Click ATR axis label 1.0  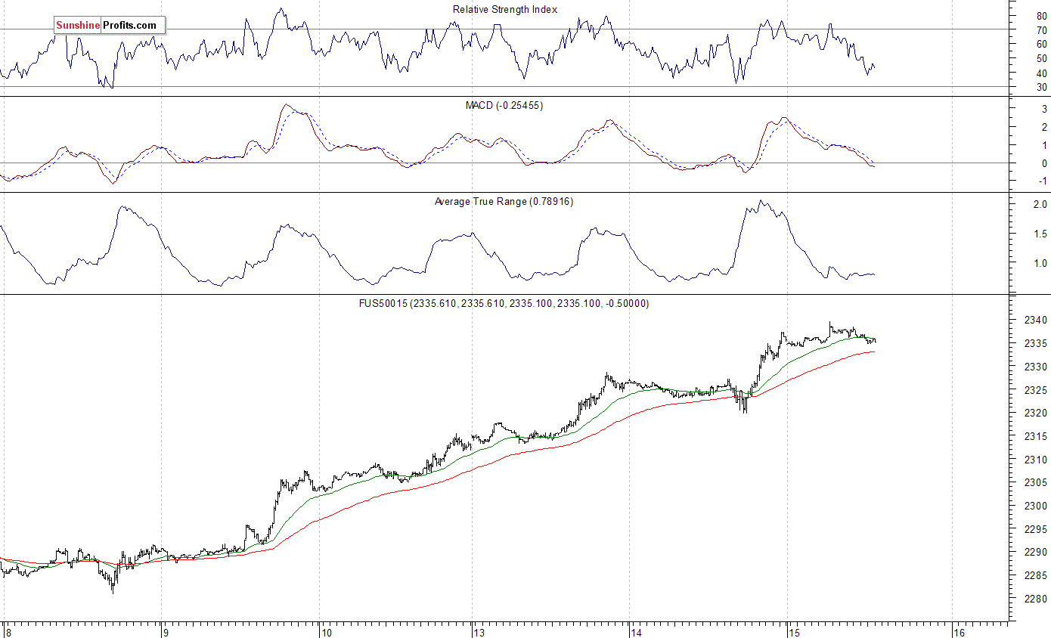click(x=1040, y=264)
